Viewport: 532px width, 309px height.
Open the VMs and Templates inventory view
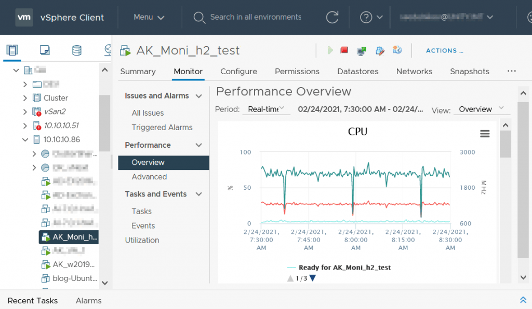[44, 50]
